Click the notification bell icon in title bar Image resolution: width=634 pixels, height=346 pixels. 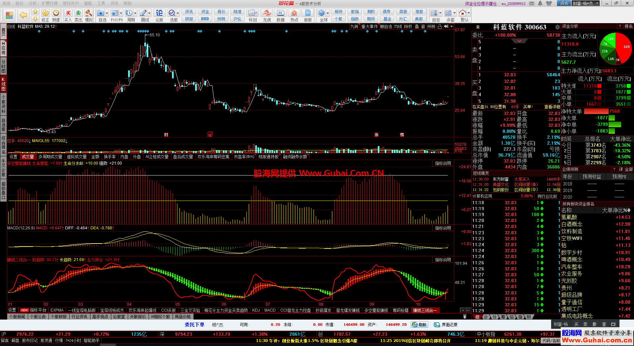[x=540, y=3]
